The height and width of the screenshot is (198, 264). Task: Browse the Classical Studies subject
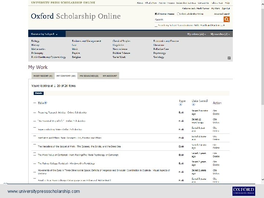pos(121,41)
